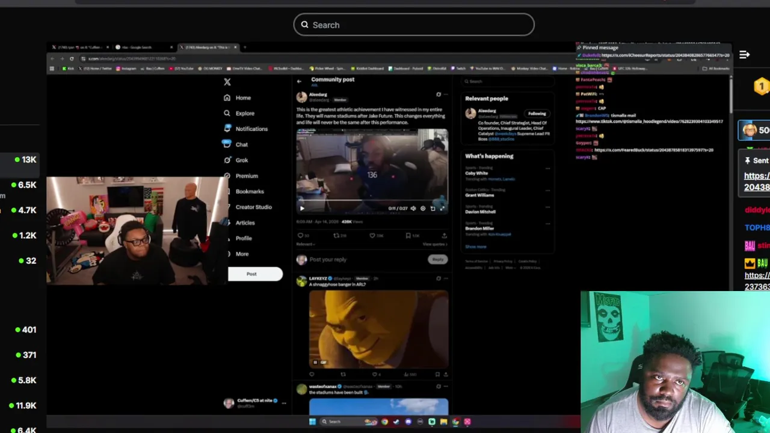The height and width of the screenshot is (433, 770).
Task: Click the X search box in right column
Action: 507,81
